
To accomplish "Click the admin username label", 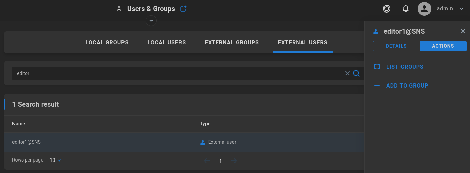I will pos(445,9).
